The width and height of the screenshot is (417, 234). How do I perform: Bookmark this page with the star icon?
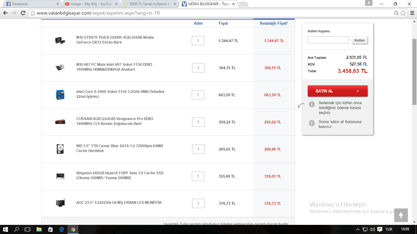coord(403,13)
